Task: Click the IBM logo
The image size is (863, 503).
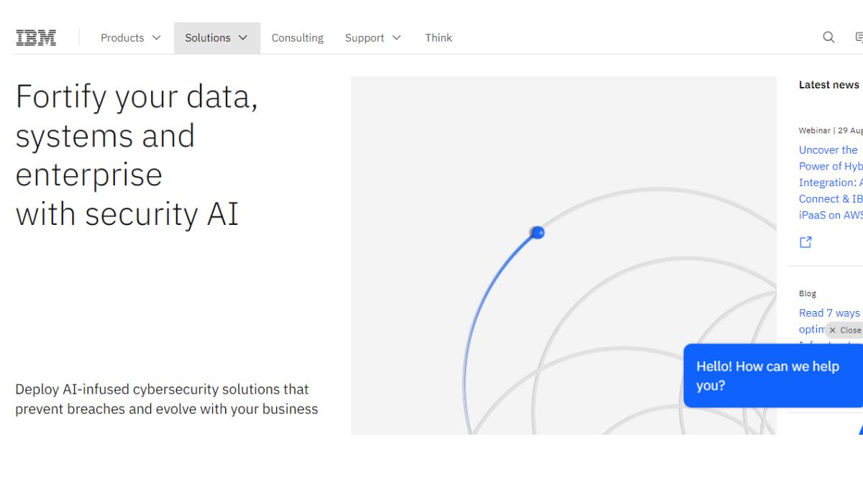Action: point(36,37)
